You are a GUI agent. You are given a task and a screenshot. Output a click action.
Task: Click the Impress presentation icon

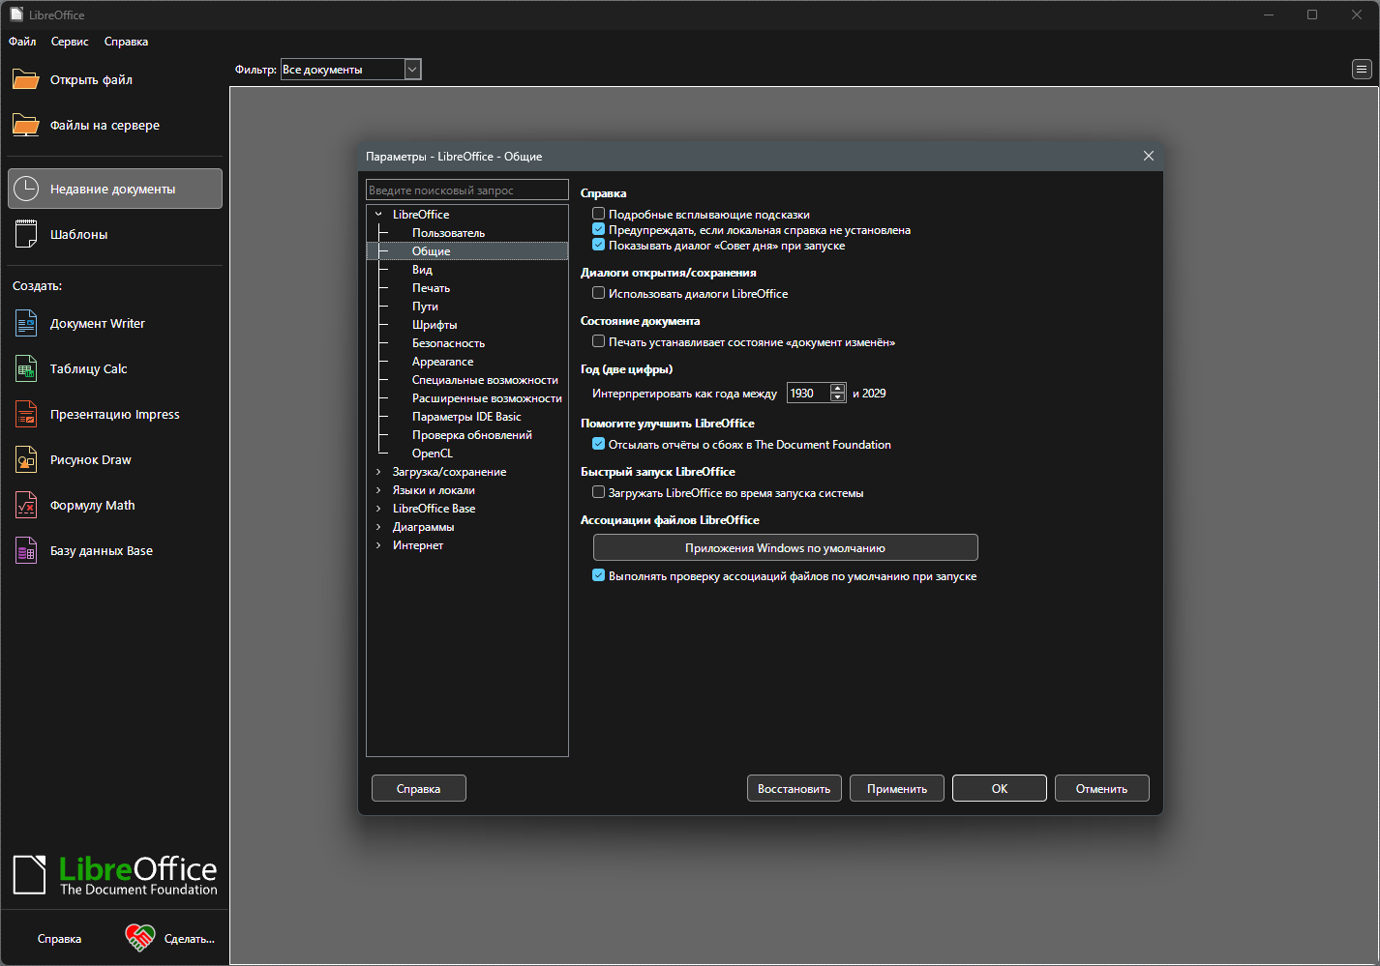(26, 414)
